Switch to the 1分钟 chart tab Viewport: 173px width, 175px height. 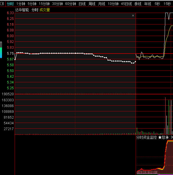[21, 4]
